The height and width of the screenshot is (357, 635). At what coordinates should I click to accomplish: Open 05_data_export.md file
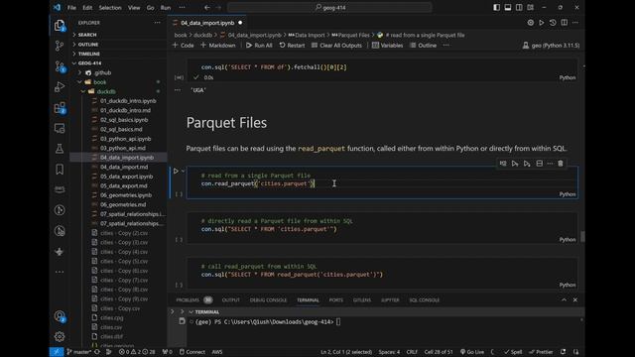(x=123, y=185)
